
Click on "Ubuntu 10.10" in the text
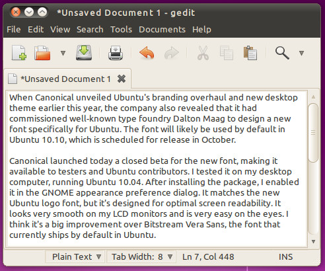coord(38,139)
